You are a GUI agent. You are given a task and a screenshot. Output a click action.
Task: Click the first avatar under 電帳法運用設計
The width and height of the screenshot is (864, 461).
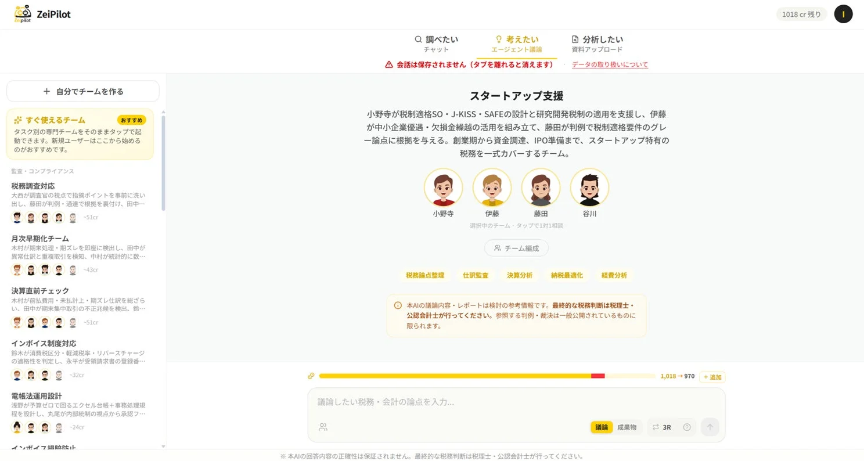[x=17, y=427]
